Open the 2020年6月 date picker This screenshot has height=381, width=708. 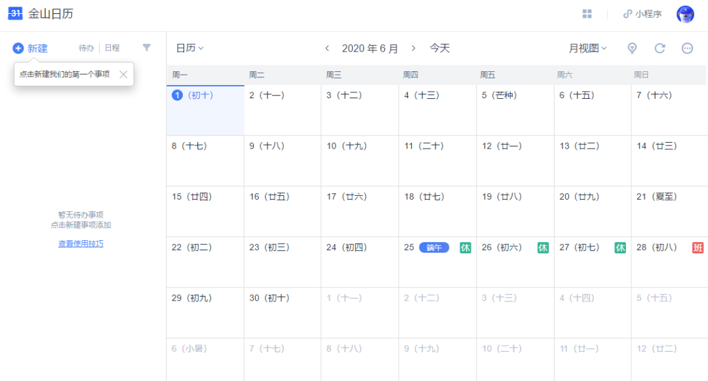pos(370,48)
